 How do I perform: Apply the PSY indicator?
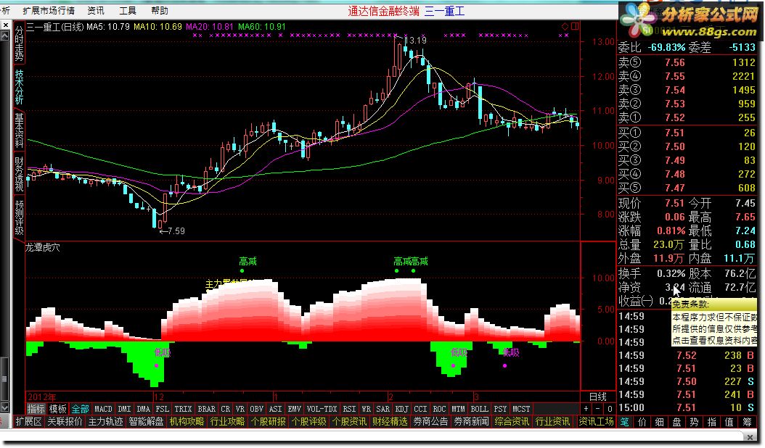click(500, 409)
